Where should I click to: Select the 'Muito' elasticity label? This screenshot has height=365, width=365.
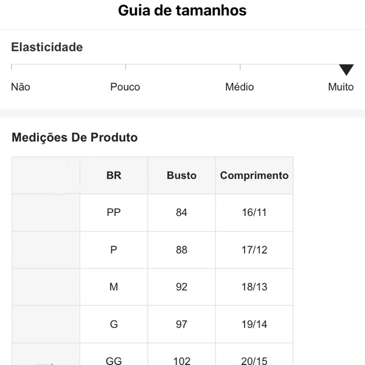pos(341,87)
